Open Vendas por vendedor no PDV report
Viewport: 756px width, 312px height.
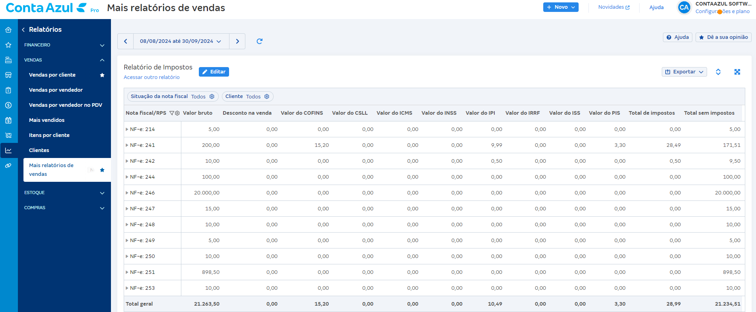click(x=66, y=105)
